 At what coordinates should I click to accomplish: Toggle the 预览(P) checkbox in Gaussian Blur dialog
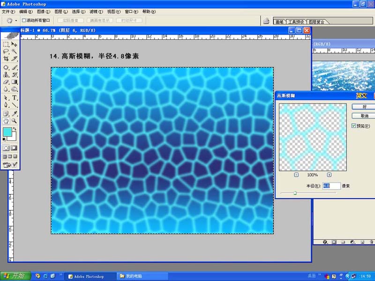click(353, 126)
